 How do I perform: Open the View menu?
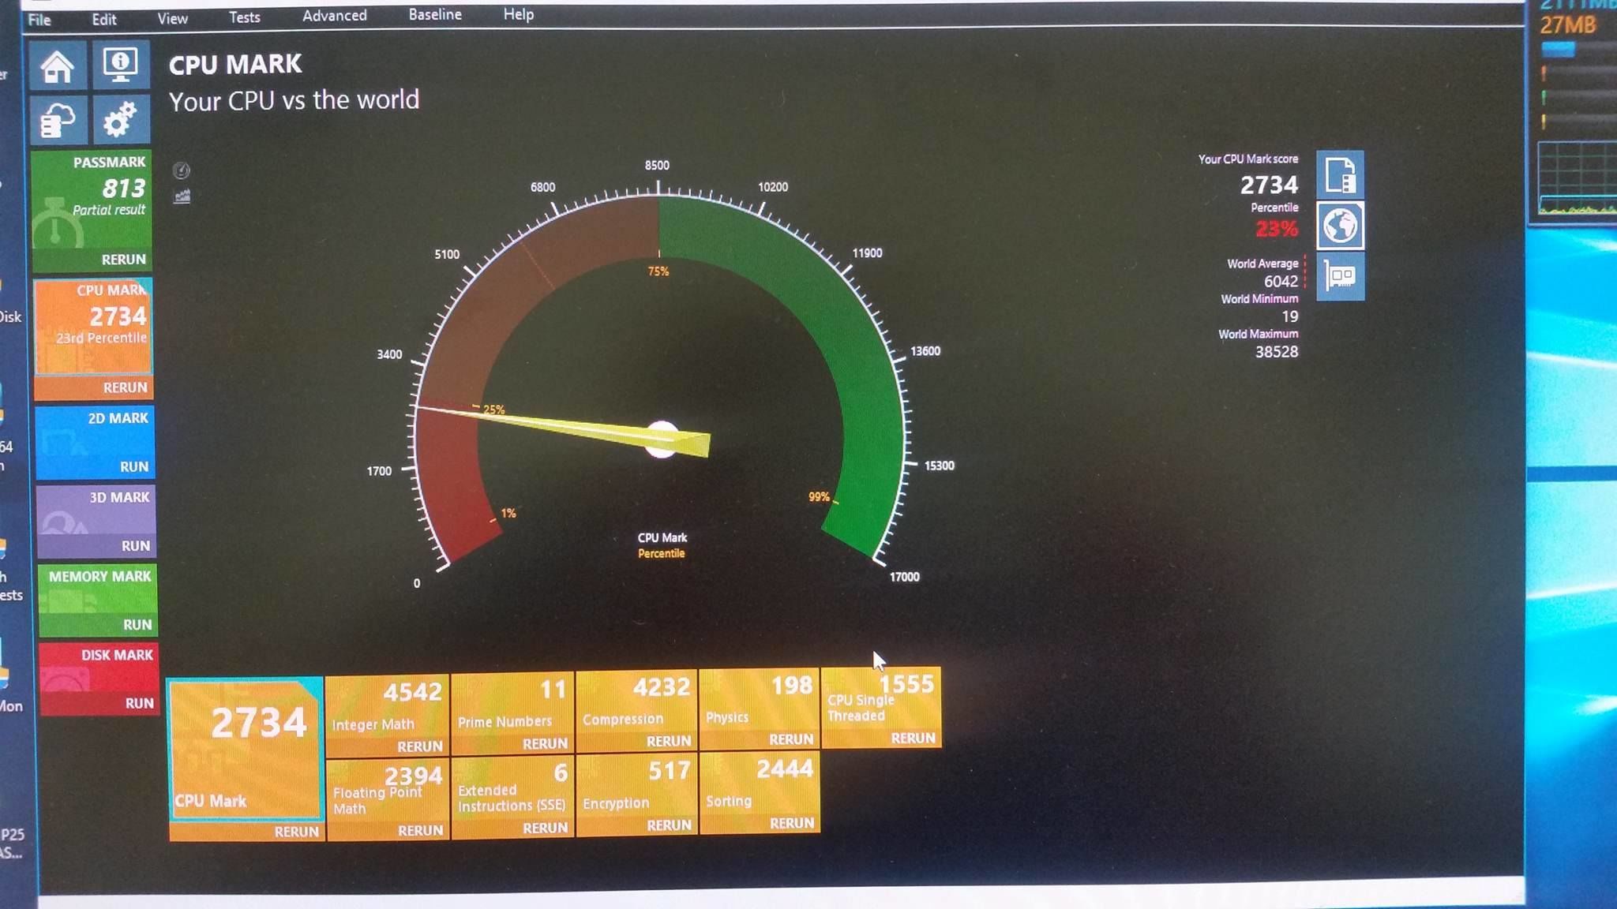[x=172, y=18]
